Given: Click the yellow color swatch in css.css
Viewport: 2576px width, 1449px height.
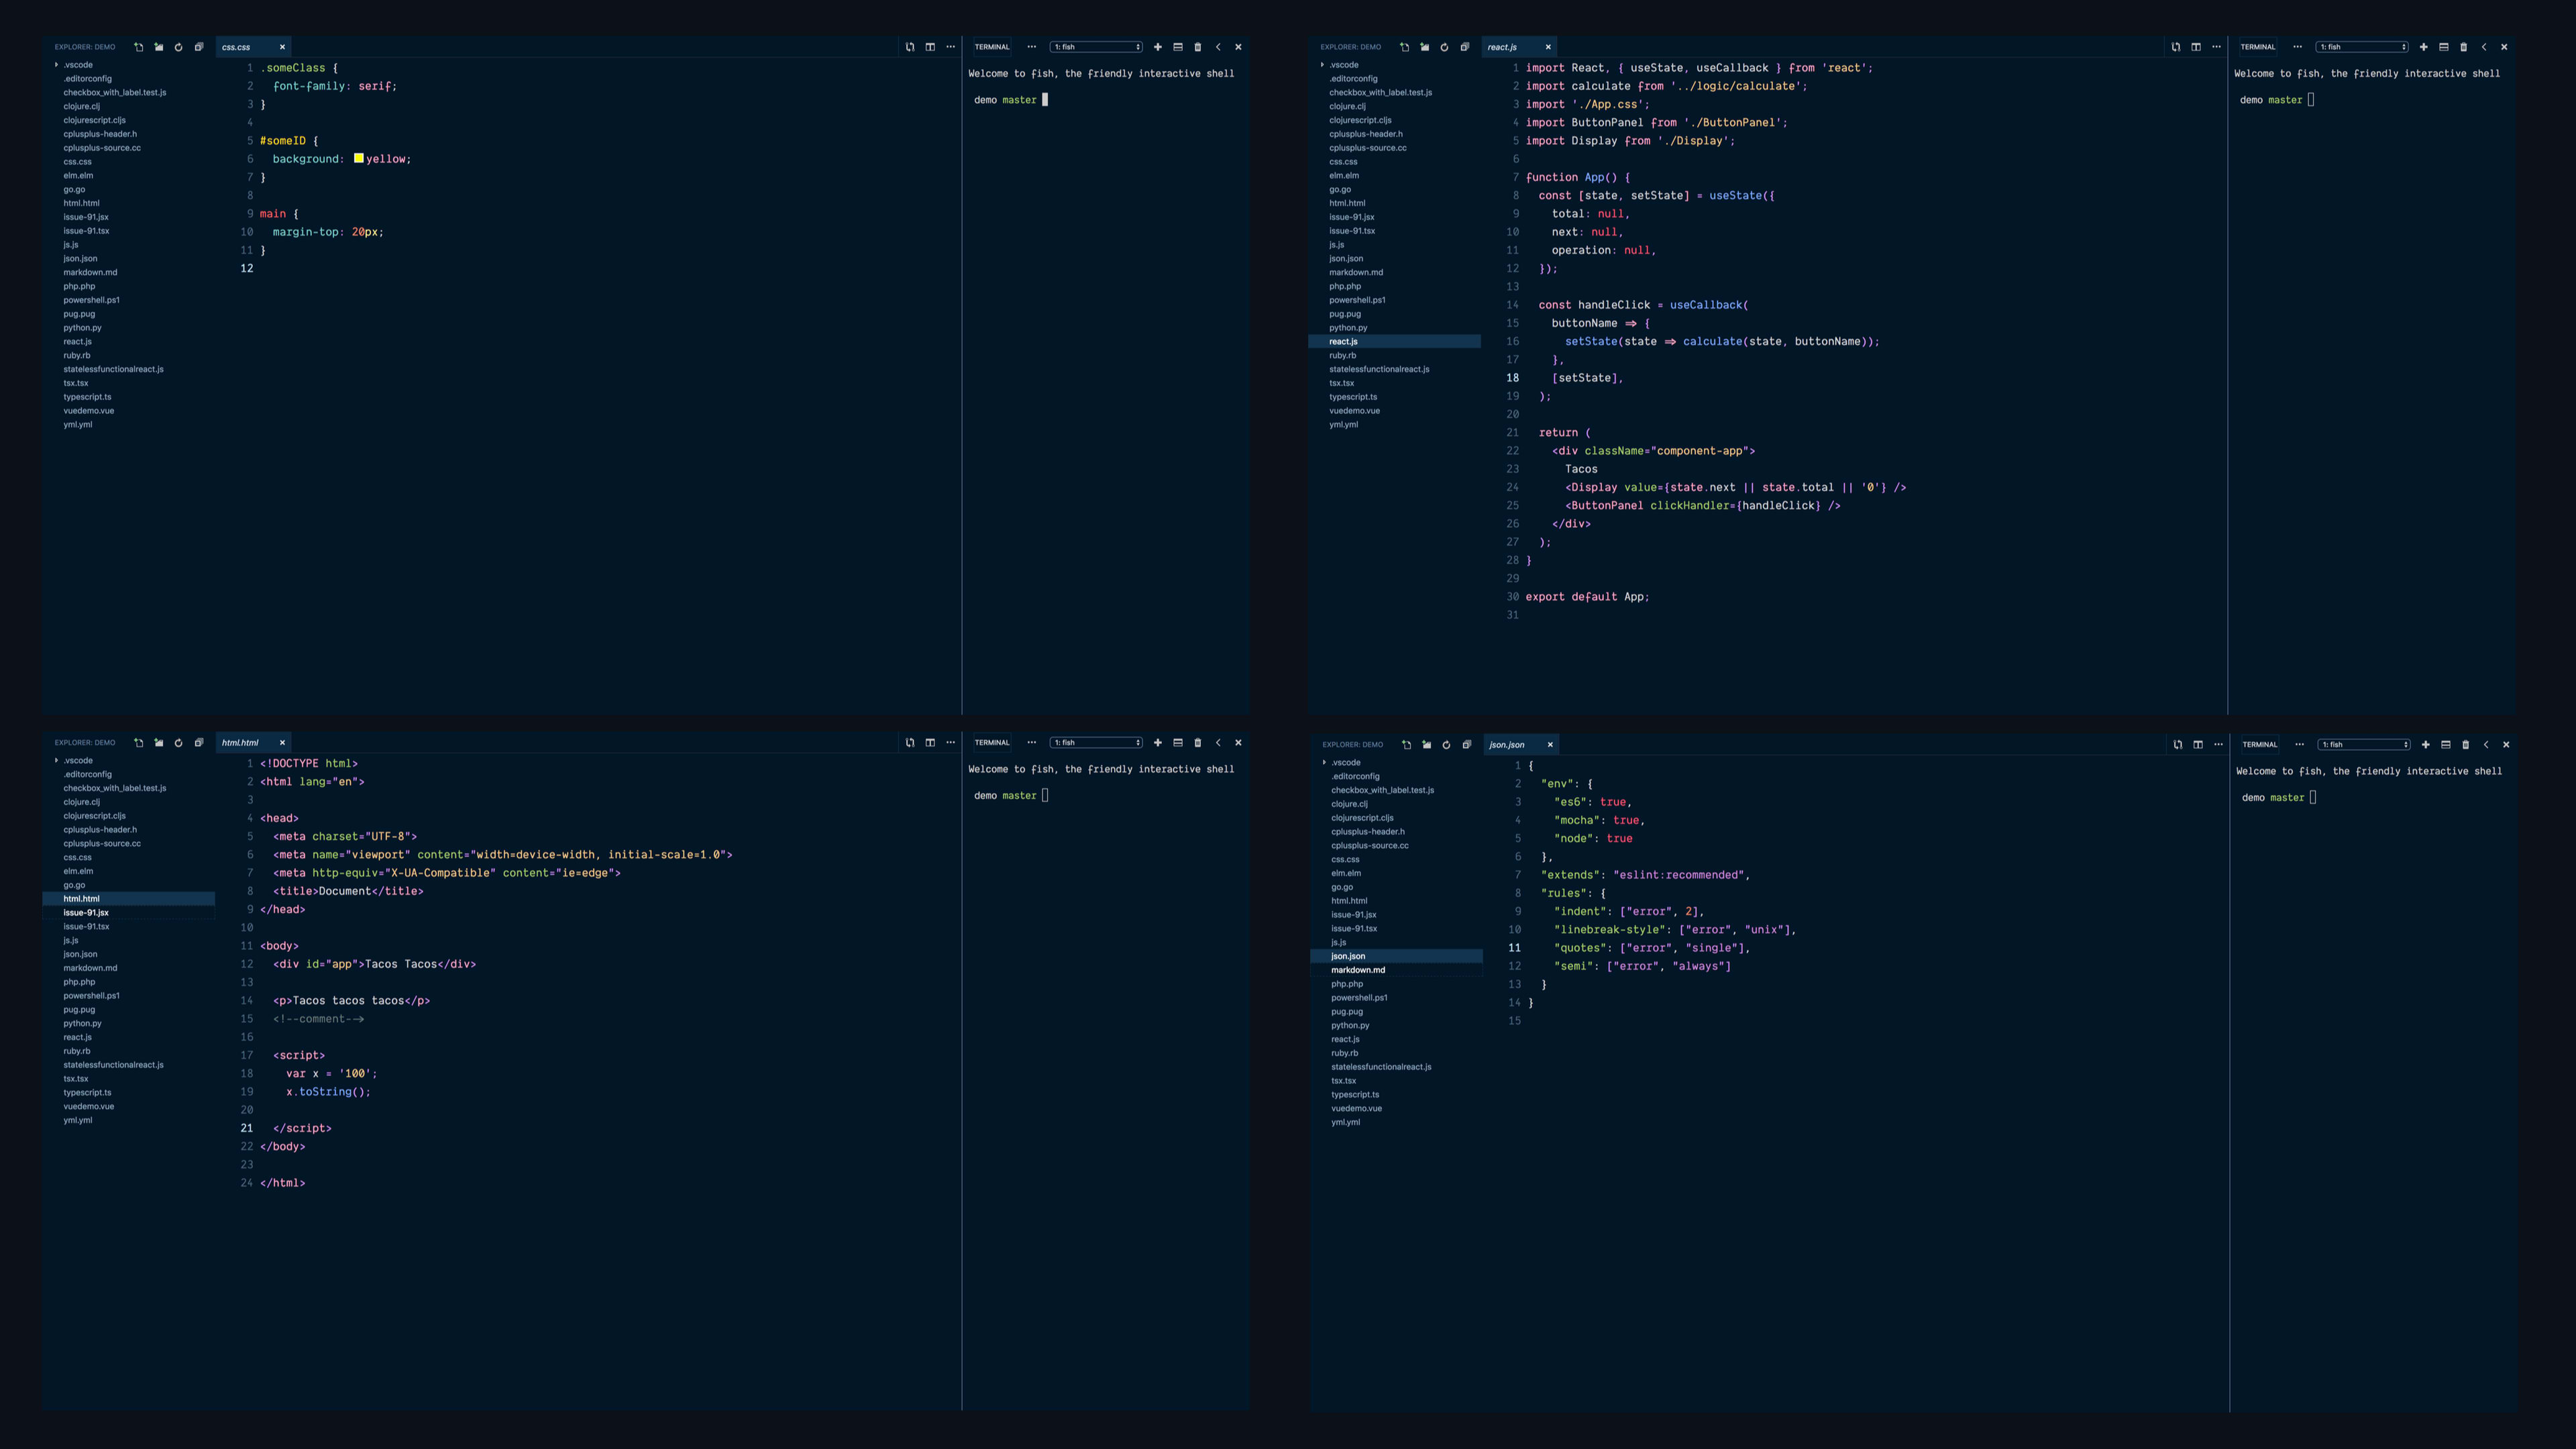Looking at the screenshot, I should pos(359,158).
